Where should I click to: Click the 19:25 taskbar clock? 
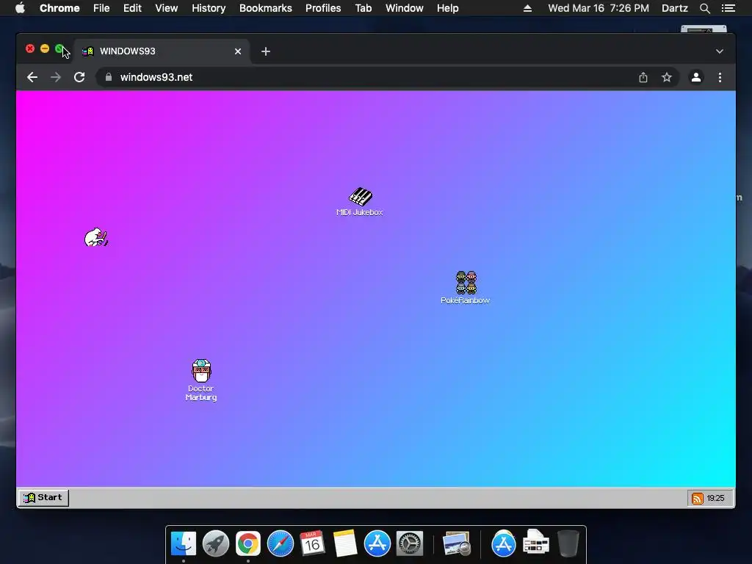715,499
